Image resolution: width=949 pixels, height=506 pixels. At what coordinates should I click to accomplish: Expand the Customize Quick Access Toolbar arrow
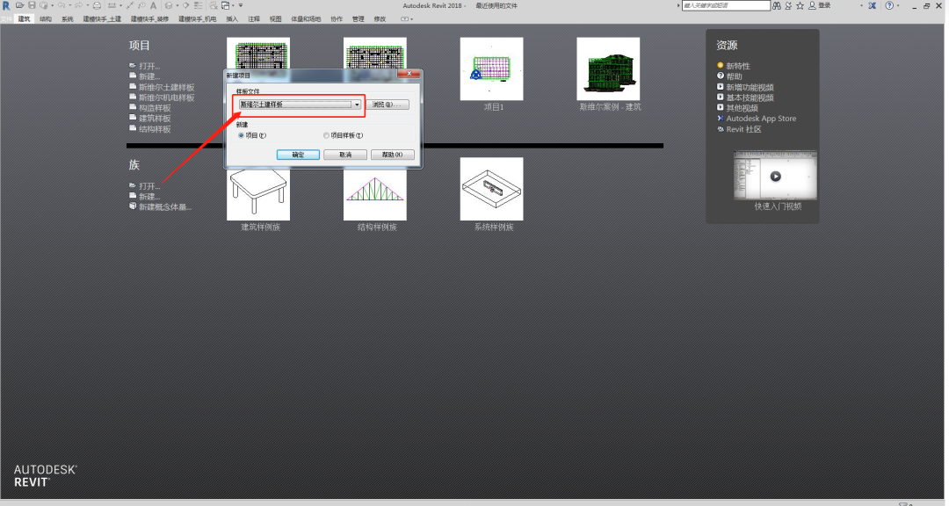coord(241,5)
